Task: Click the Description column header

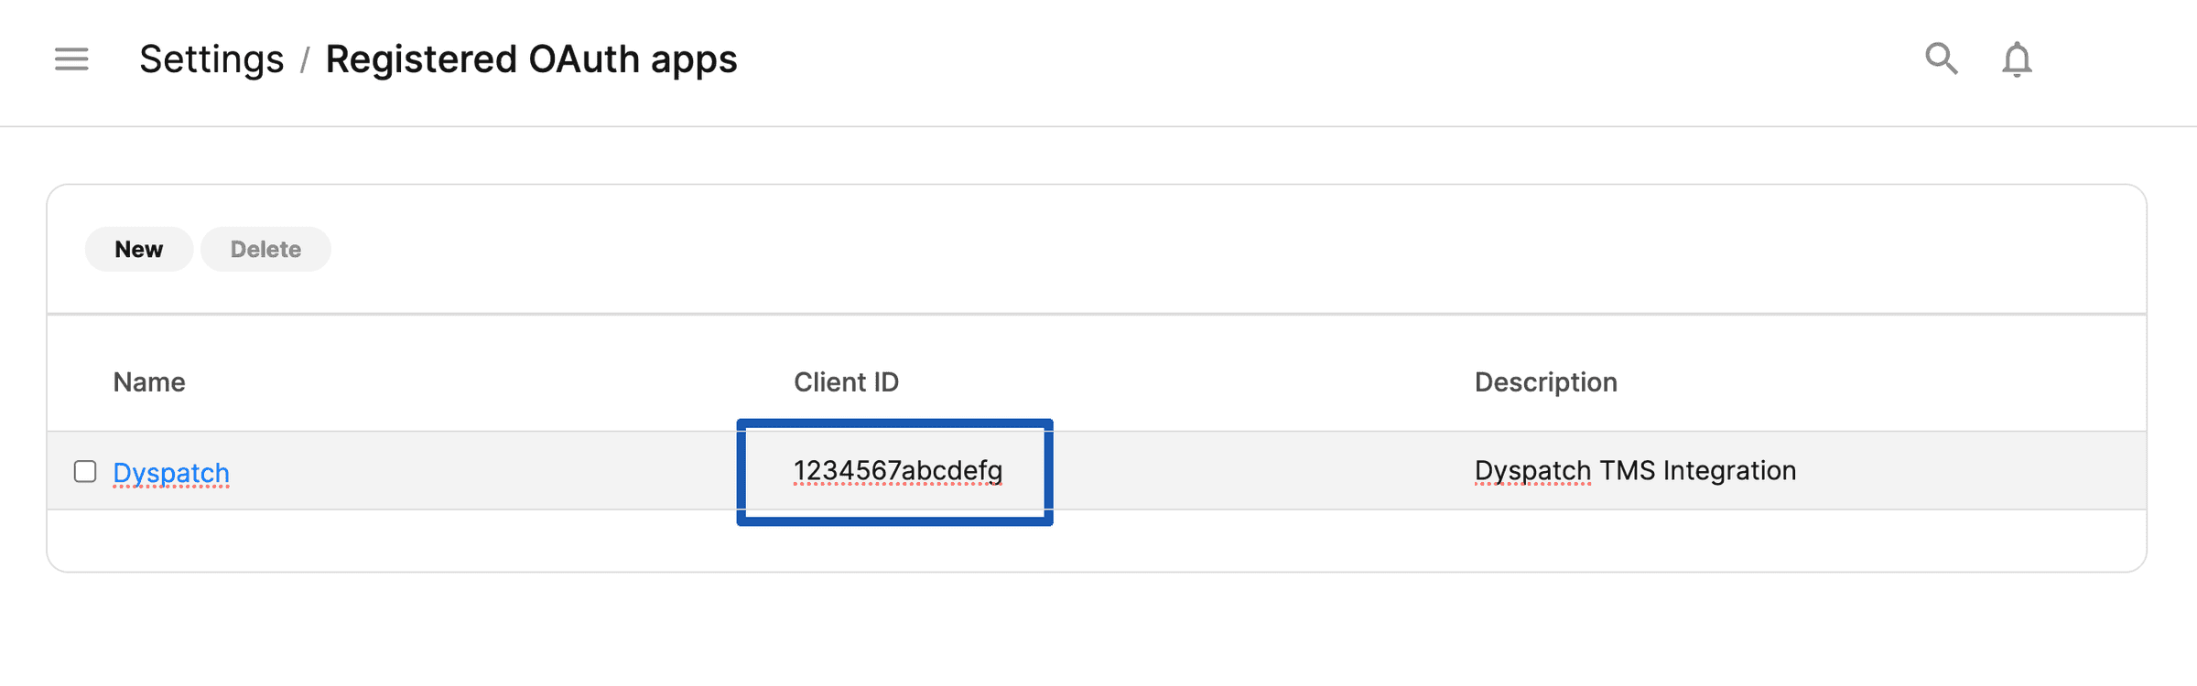Action: [1545, 381]
